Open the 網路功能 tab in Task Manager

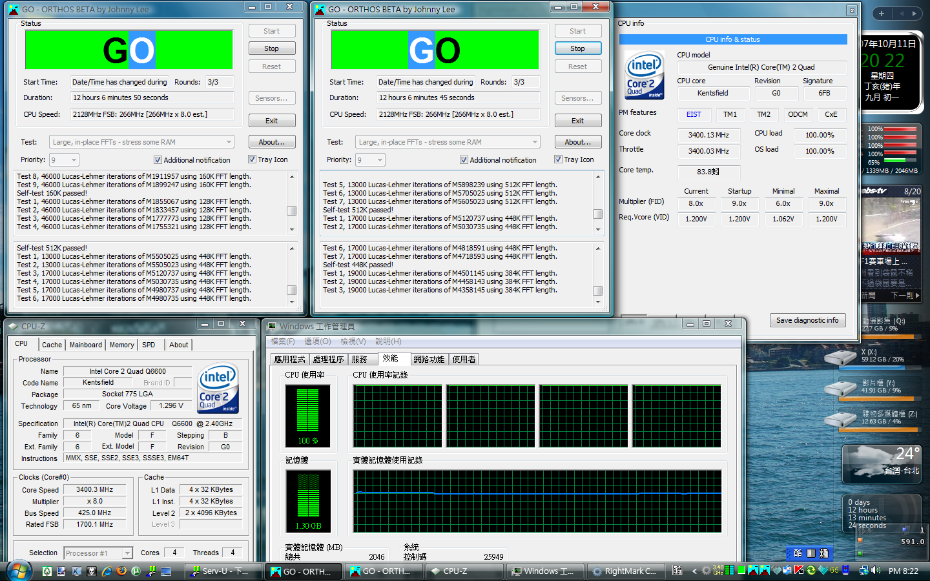[429, 359]
